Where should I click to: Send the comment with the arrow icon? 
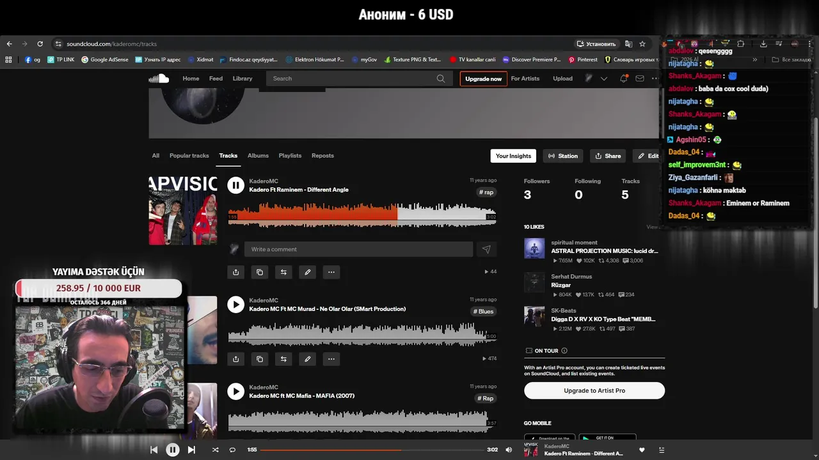[x=486, y=249]
